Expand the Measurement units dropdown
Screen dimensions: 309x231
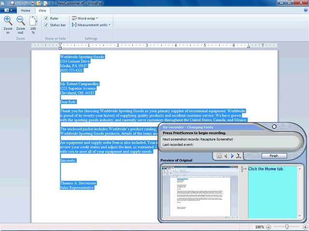pyautogui.click(x=110, y=25)
